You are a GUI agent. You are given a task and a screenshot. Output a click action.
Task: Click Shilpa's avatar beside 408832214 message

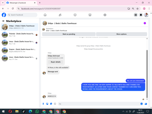(x=44, y=97)
